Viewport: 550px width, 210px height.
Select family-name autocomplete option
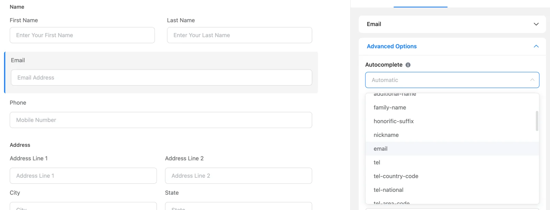pos(452,107)
